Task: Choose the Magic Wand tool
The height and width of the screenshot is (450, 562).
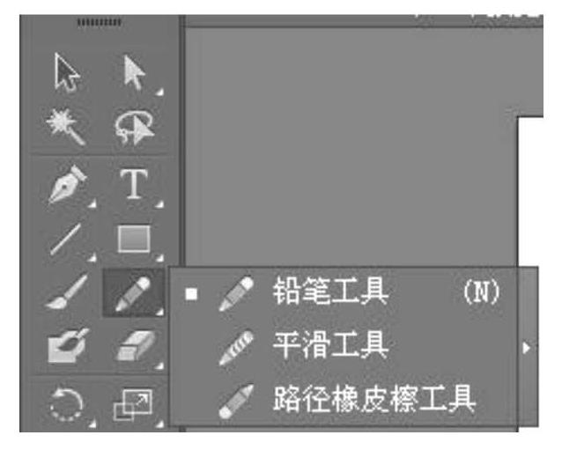Action: tap(66, 127)
